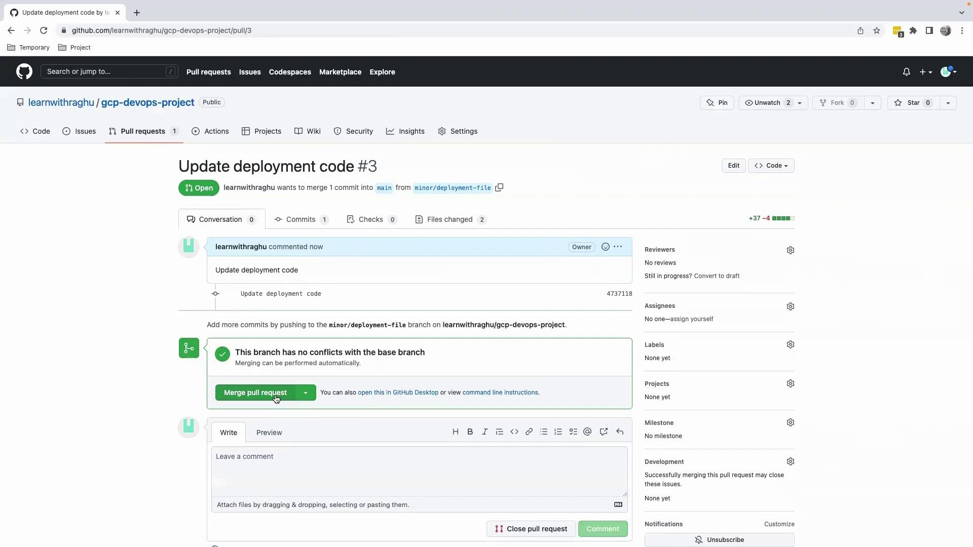Add emoji reaction to comment
The image size is (973, 547).
coord(605,247)
